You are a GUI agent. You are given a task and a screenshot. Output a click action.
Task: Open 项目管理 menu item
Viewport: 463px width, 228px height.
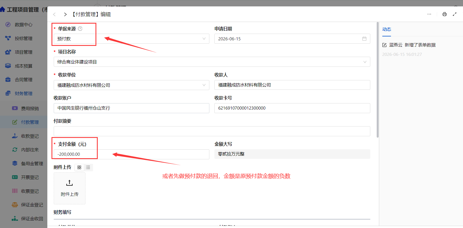pyautogui.click(x=24, y=52)
